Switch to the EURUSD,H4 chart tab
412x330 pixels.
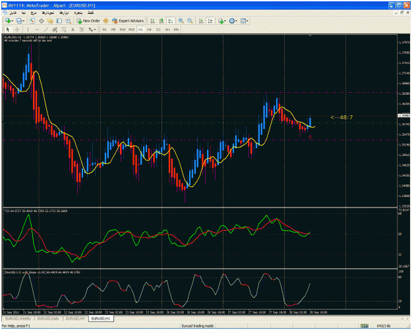tap(75, 318)
